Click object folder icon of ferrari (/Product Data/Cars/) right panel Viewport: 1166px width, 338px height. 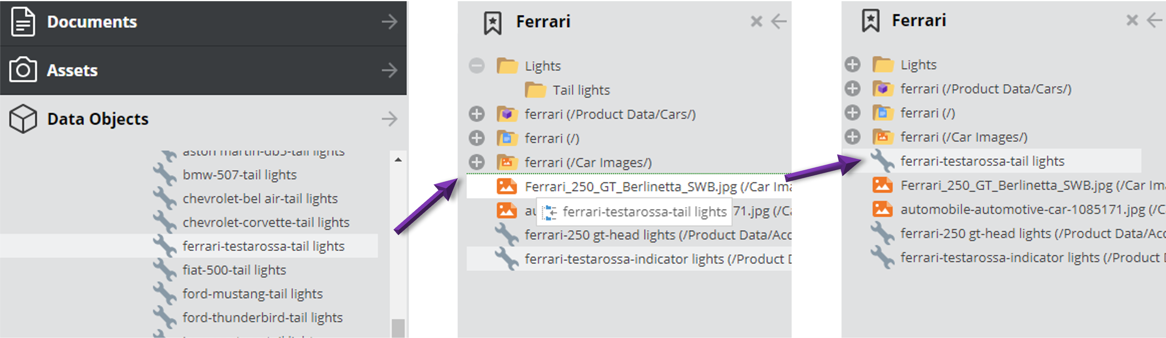(883, 89)
